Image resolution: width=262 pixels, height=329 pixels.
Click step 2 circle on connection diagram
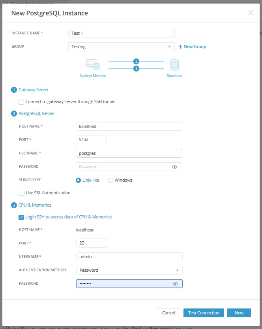(136, 61)
